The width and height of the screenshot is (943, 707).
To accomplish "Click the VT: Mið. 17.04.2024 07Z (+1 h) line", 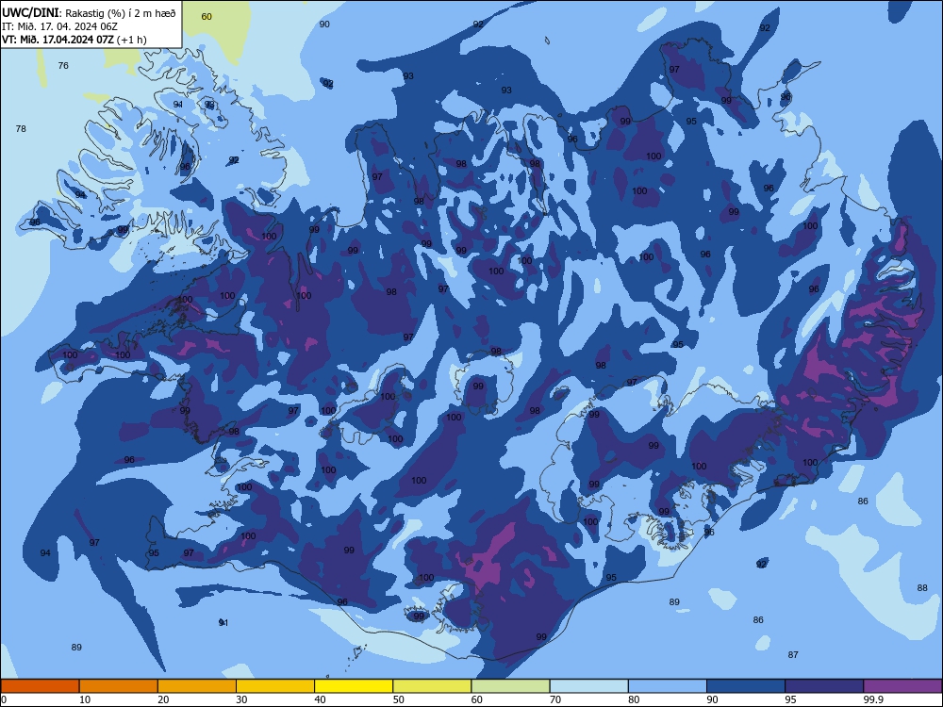I will click(74, 40).
